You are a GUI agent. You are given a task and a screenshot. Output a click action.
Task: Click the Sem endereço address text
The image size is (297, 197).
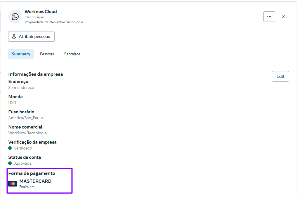(21, 87)
